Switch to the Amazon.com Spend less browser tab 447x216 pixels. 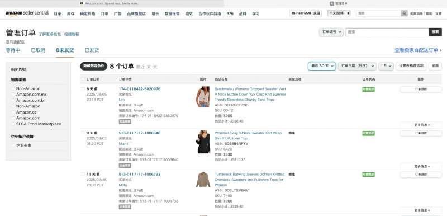point(112,4)
